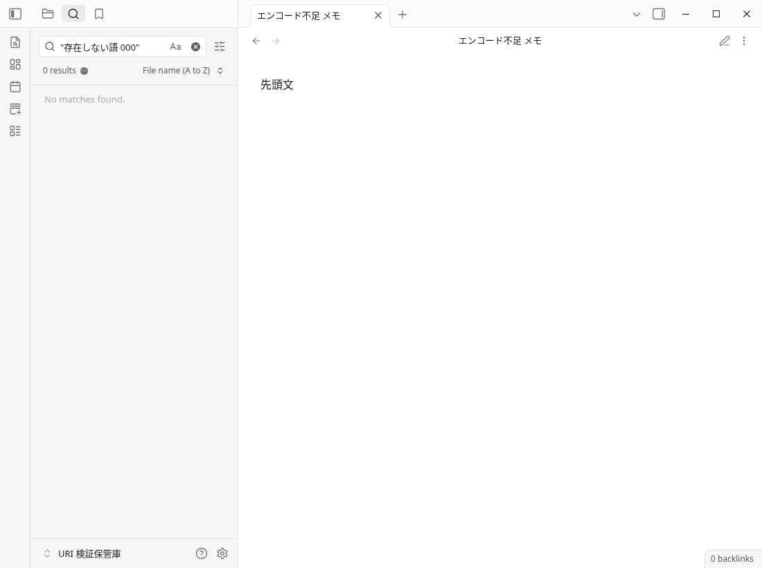Image resolution: width=762 pixels, height=568 pixels.
Task: Switch to editing view pencil icon
Action: point(725,41)
